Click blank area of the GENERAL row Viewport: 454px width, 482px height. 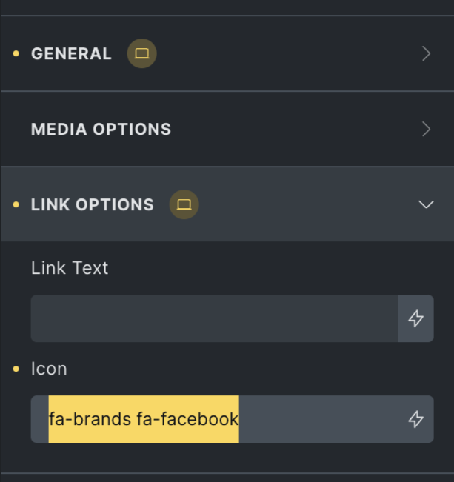point(289,54)
